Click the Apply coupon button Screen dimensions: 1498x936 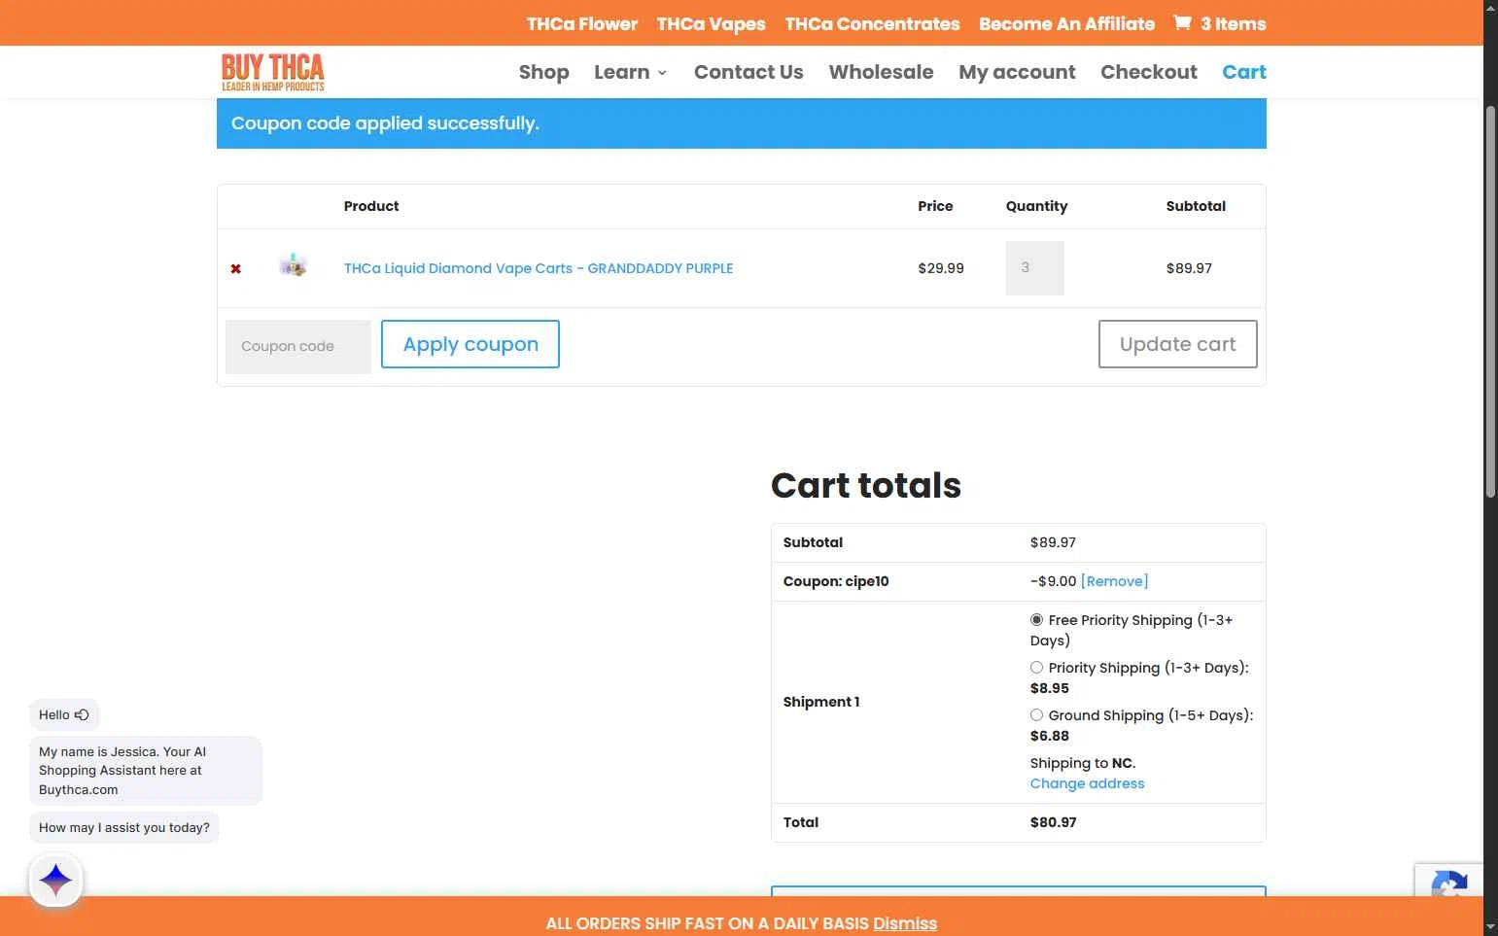pos(470,344)
